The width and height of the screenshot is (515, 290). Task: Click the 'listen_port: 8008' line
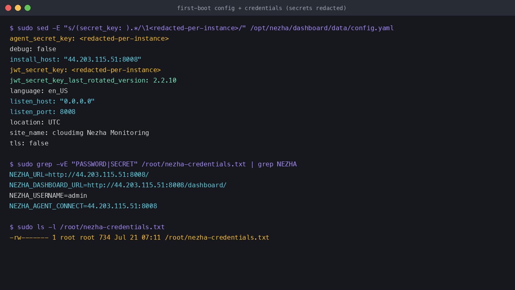(43, 112)
